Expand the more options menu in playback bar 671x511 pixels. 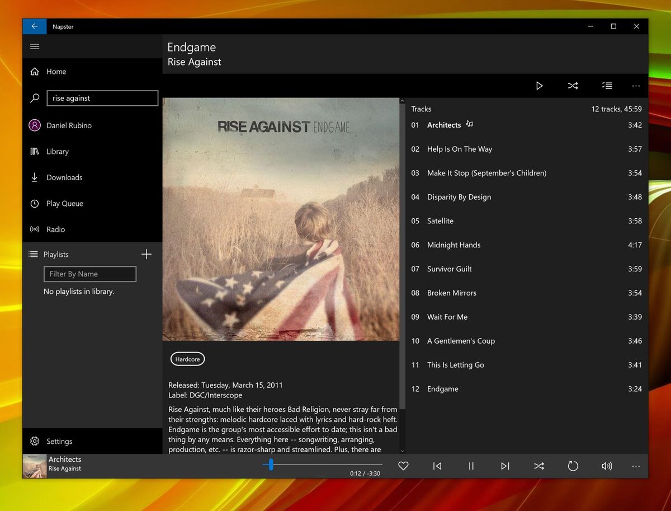coord(636,465)
